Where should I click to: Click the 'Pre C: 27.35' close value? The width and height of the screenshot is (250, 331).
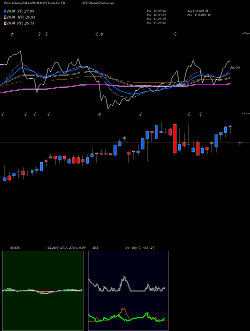click(x=156, y=23)
